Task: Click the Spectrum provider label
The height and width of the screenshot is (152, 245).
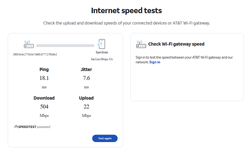Action: pyautogui.click(x=102, y=52)
